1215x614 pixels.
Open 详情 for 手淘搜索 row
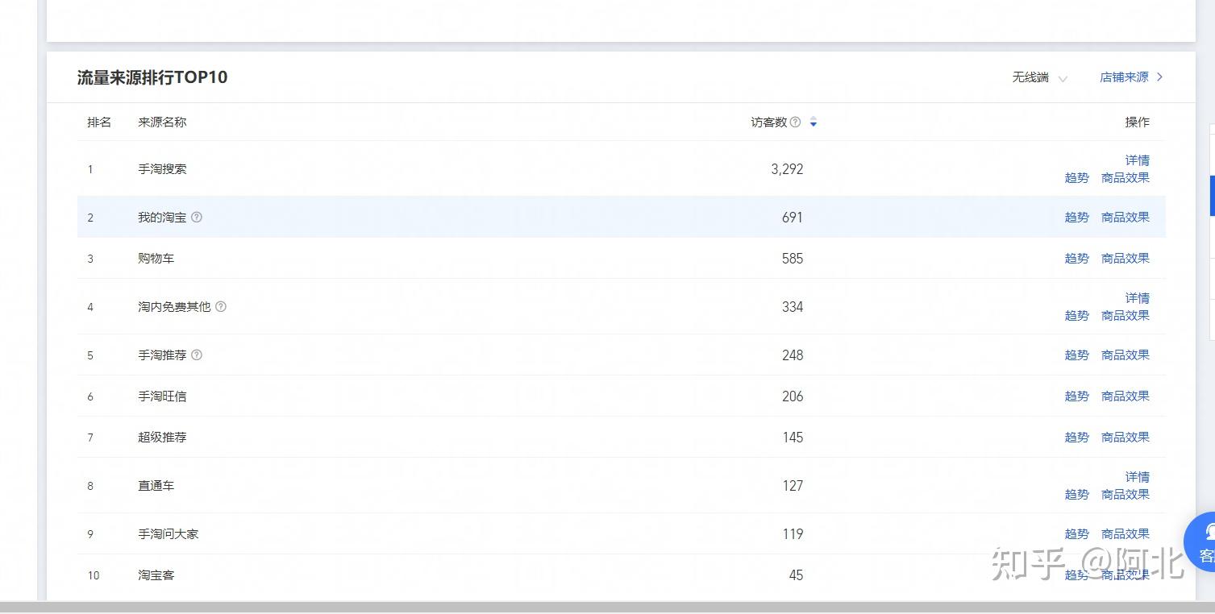coord(1138,160)
